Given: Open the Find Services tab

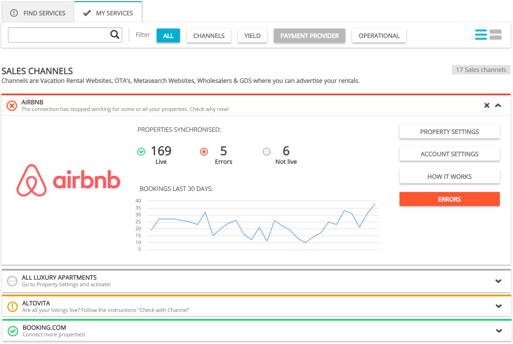Looking at the screenshot, I should [38, 13].
